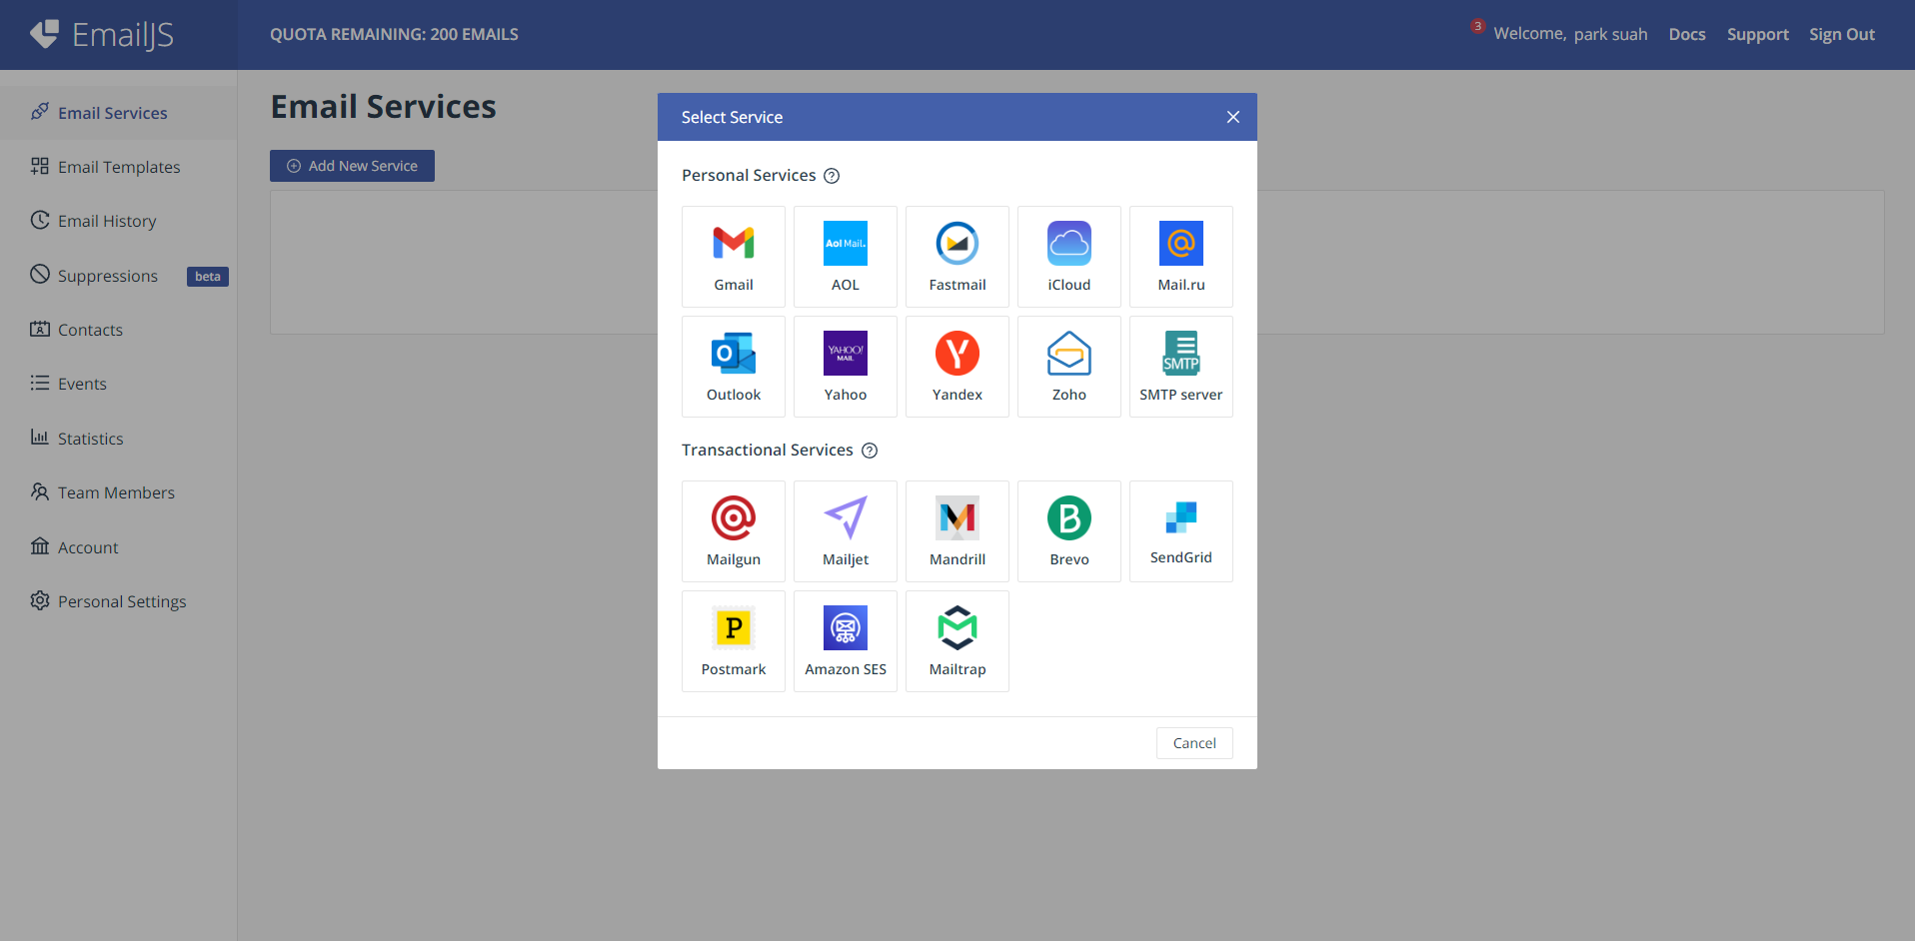The image size is (1915, 941).
Task: Select the Postmark service
Action: coord(734,641)
